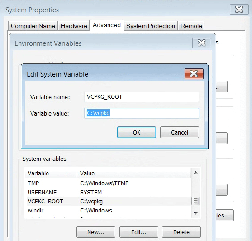Click the scroll up arrow in system variables list
Image resolution: width=252 pixels, height=241 pixels.
(195, 173)
